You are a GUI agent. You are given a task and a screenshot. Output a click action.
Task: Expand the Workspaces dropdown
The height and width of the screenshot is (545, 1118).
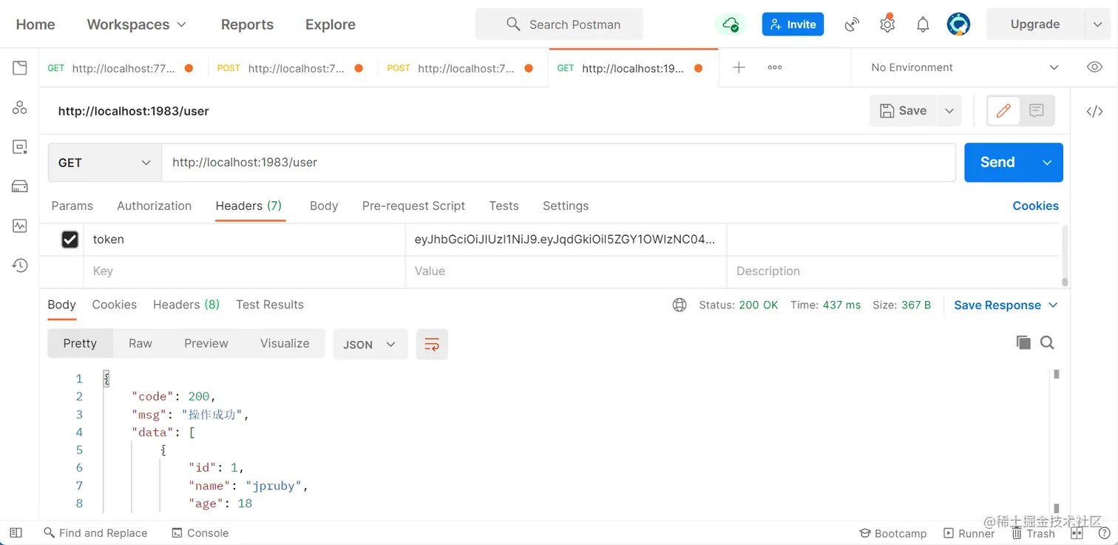click(137, 24)
